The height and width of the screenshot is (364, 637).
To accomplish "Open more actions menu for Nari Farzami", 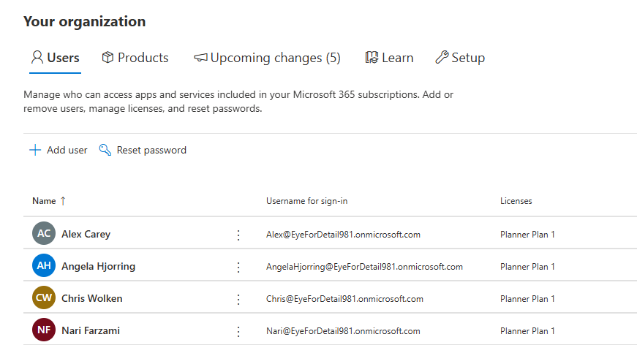I will pyautogui.click(x=238, y=331).
